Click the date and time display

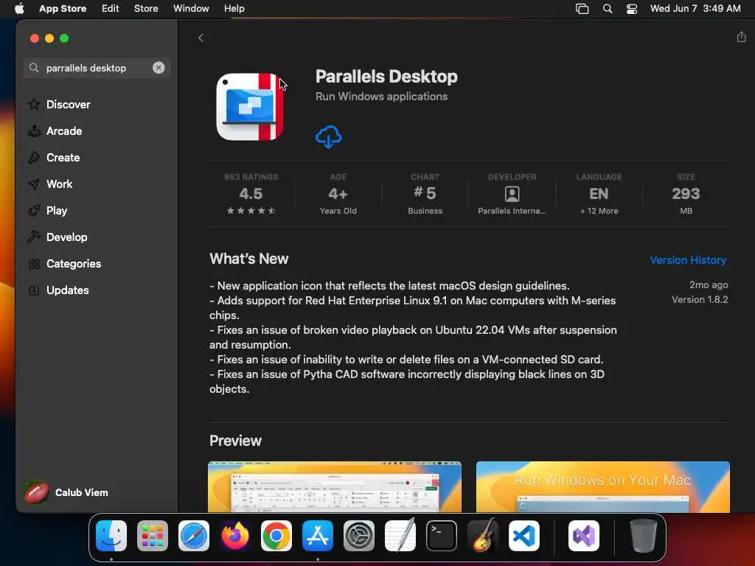[x=695, y=8]
